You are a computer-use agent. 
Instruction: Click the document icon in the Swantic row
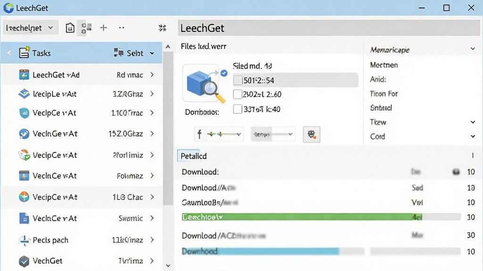[x=24, y=218]
